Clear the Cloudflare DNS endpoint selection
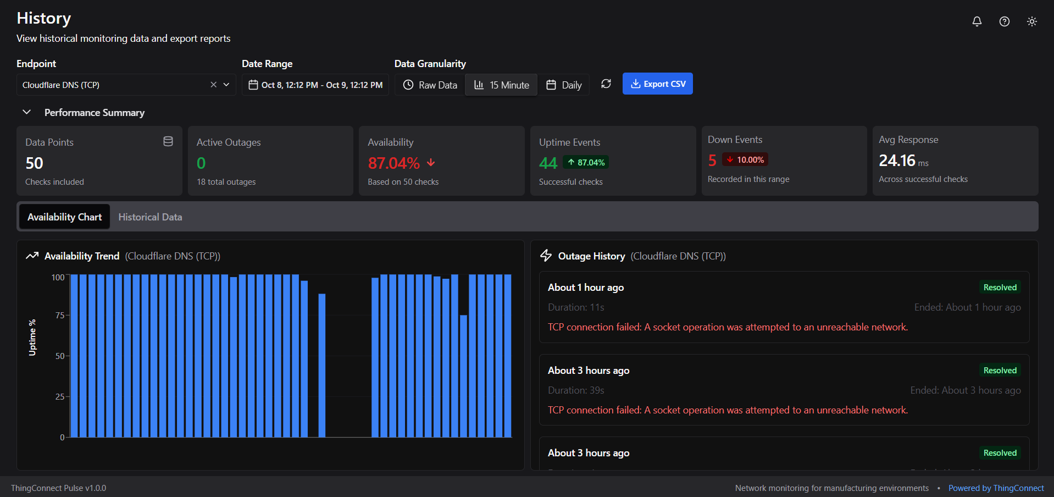This screenshot has height=497, width=1054. click(x=213, y=85)
